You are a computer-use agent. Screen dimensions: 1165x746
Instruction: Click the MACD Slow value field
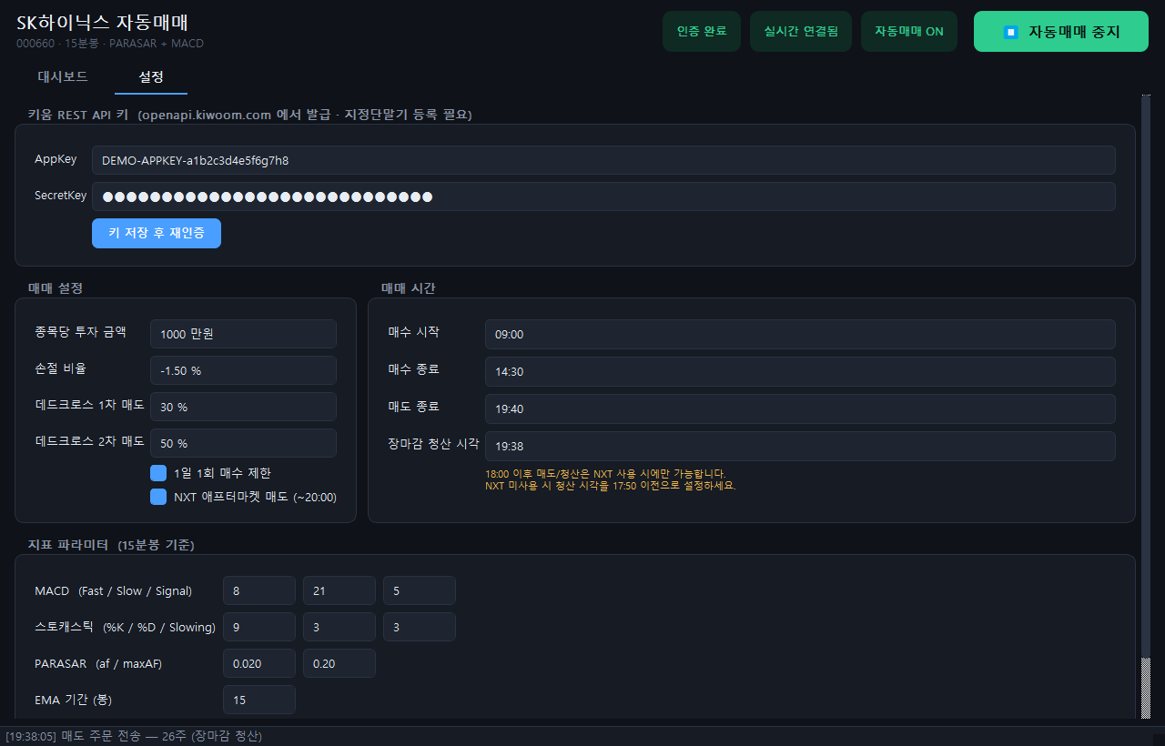[x=339, y=590]
